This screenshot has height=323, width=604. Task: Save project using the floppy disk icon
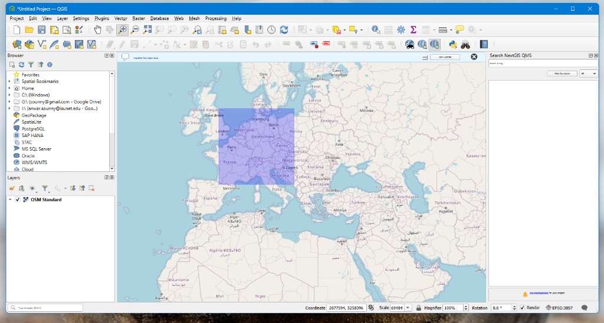42,29
